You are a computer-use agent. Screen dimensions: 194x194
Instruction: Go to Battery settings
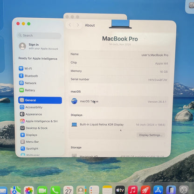(27, 90)
